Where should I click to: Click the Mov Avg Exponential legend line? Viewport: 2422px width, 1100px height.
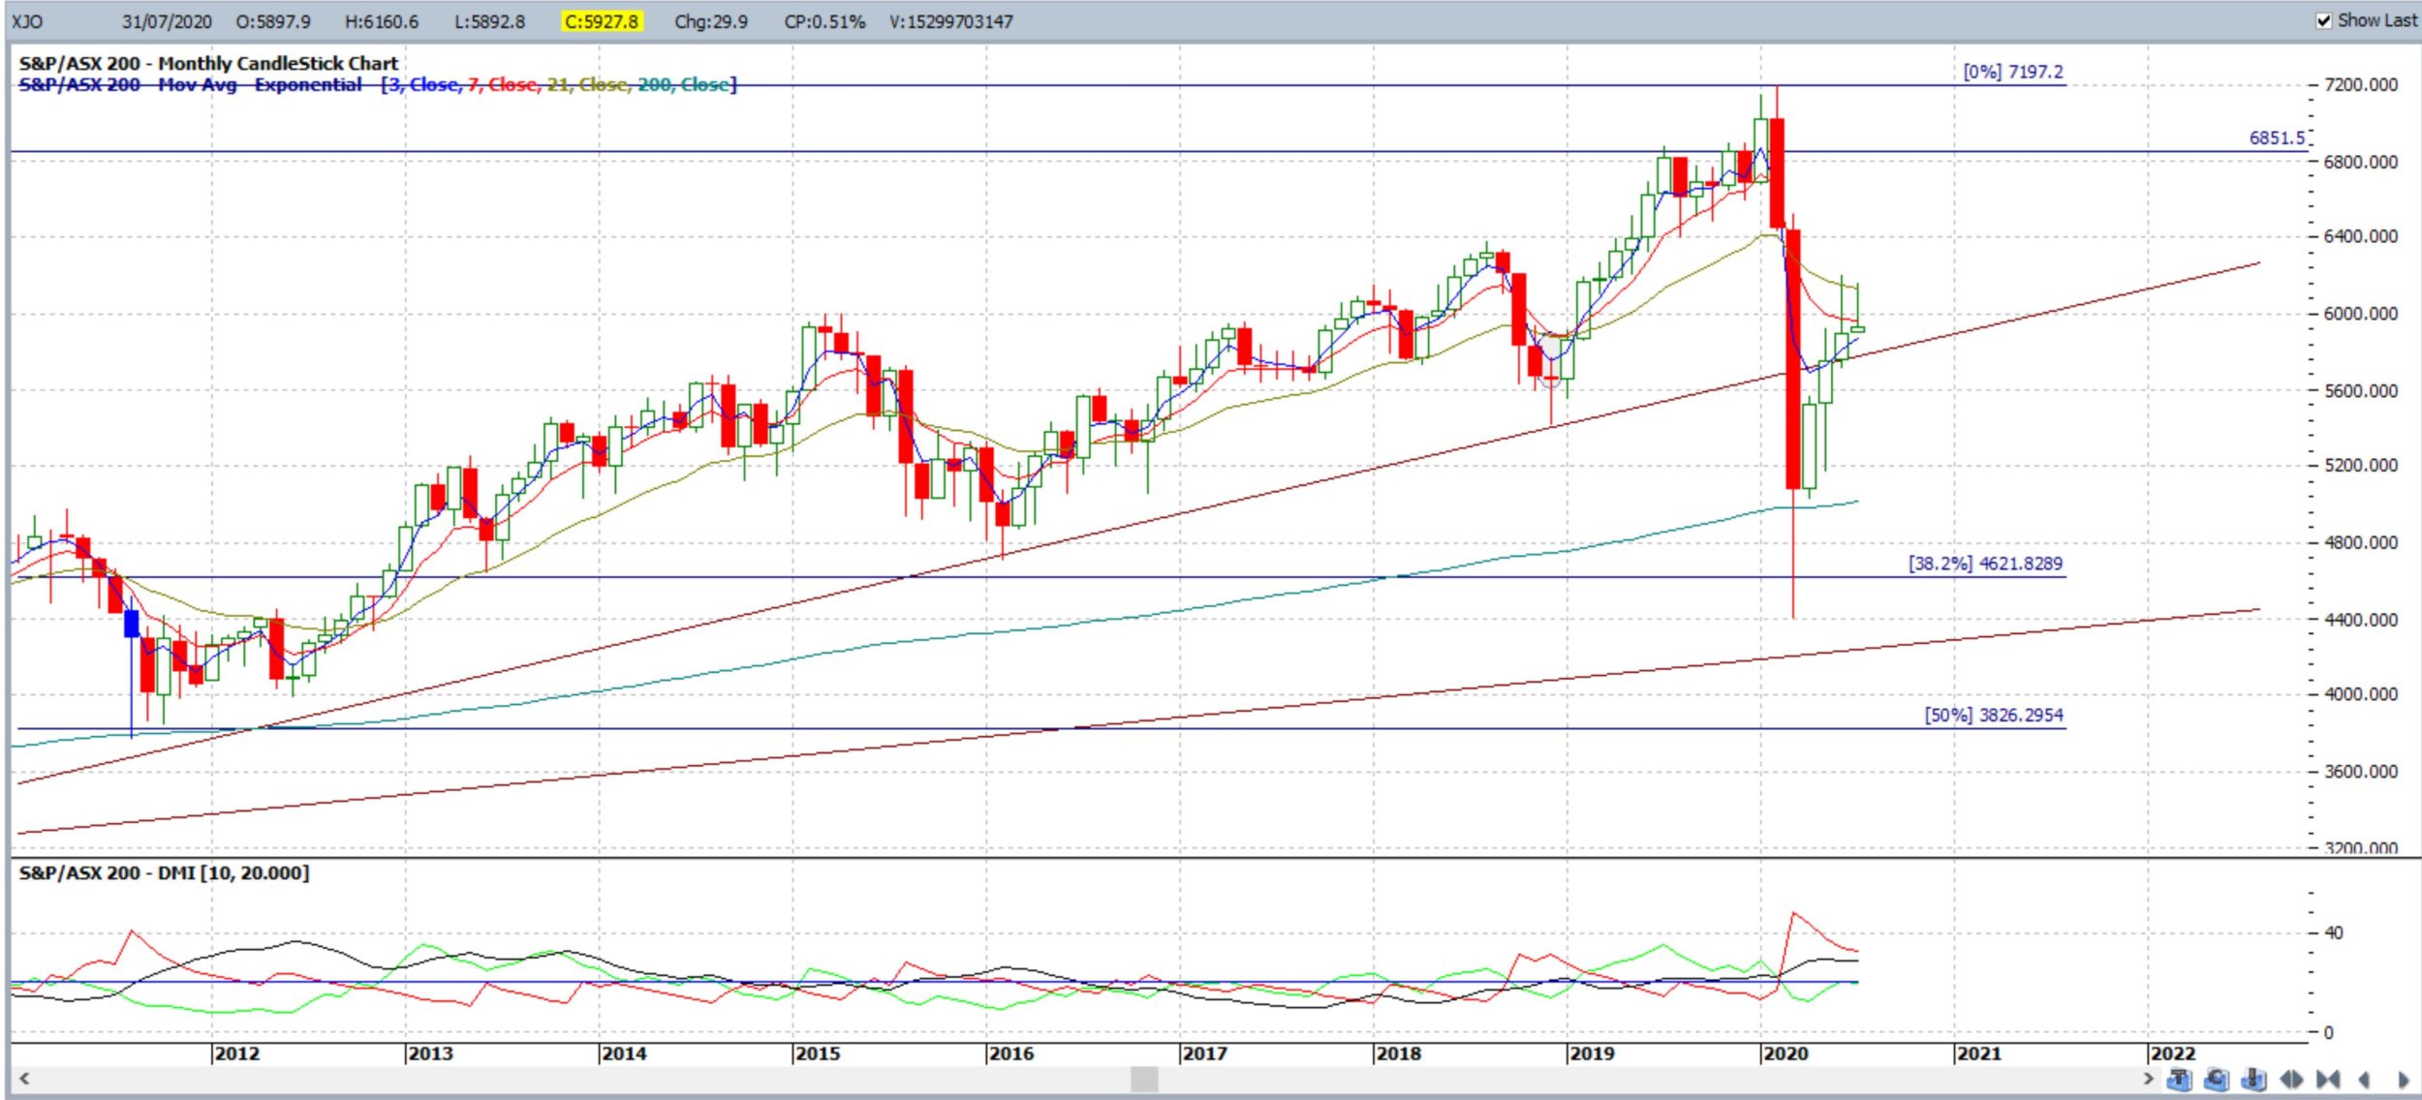pos(377,85)
